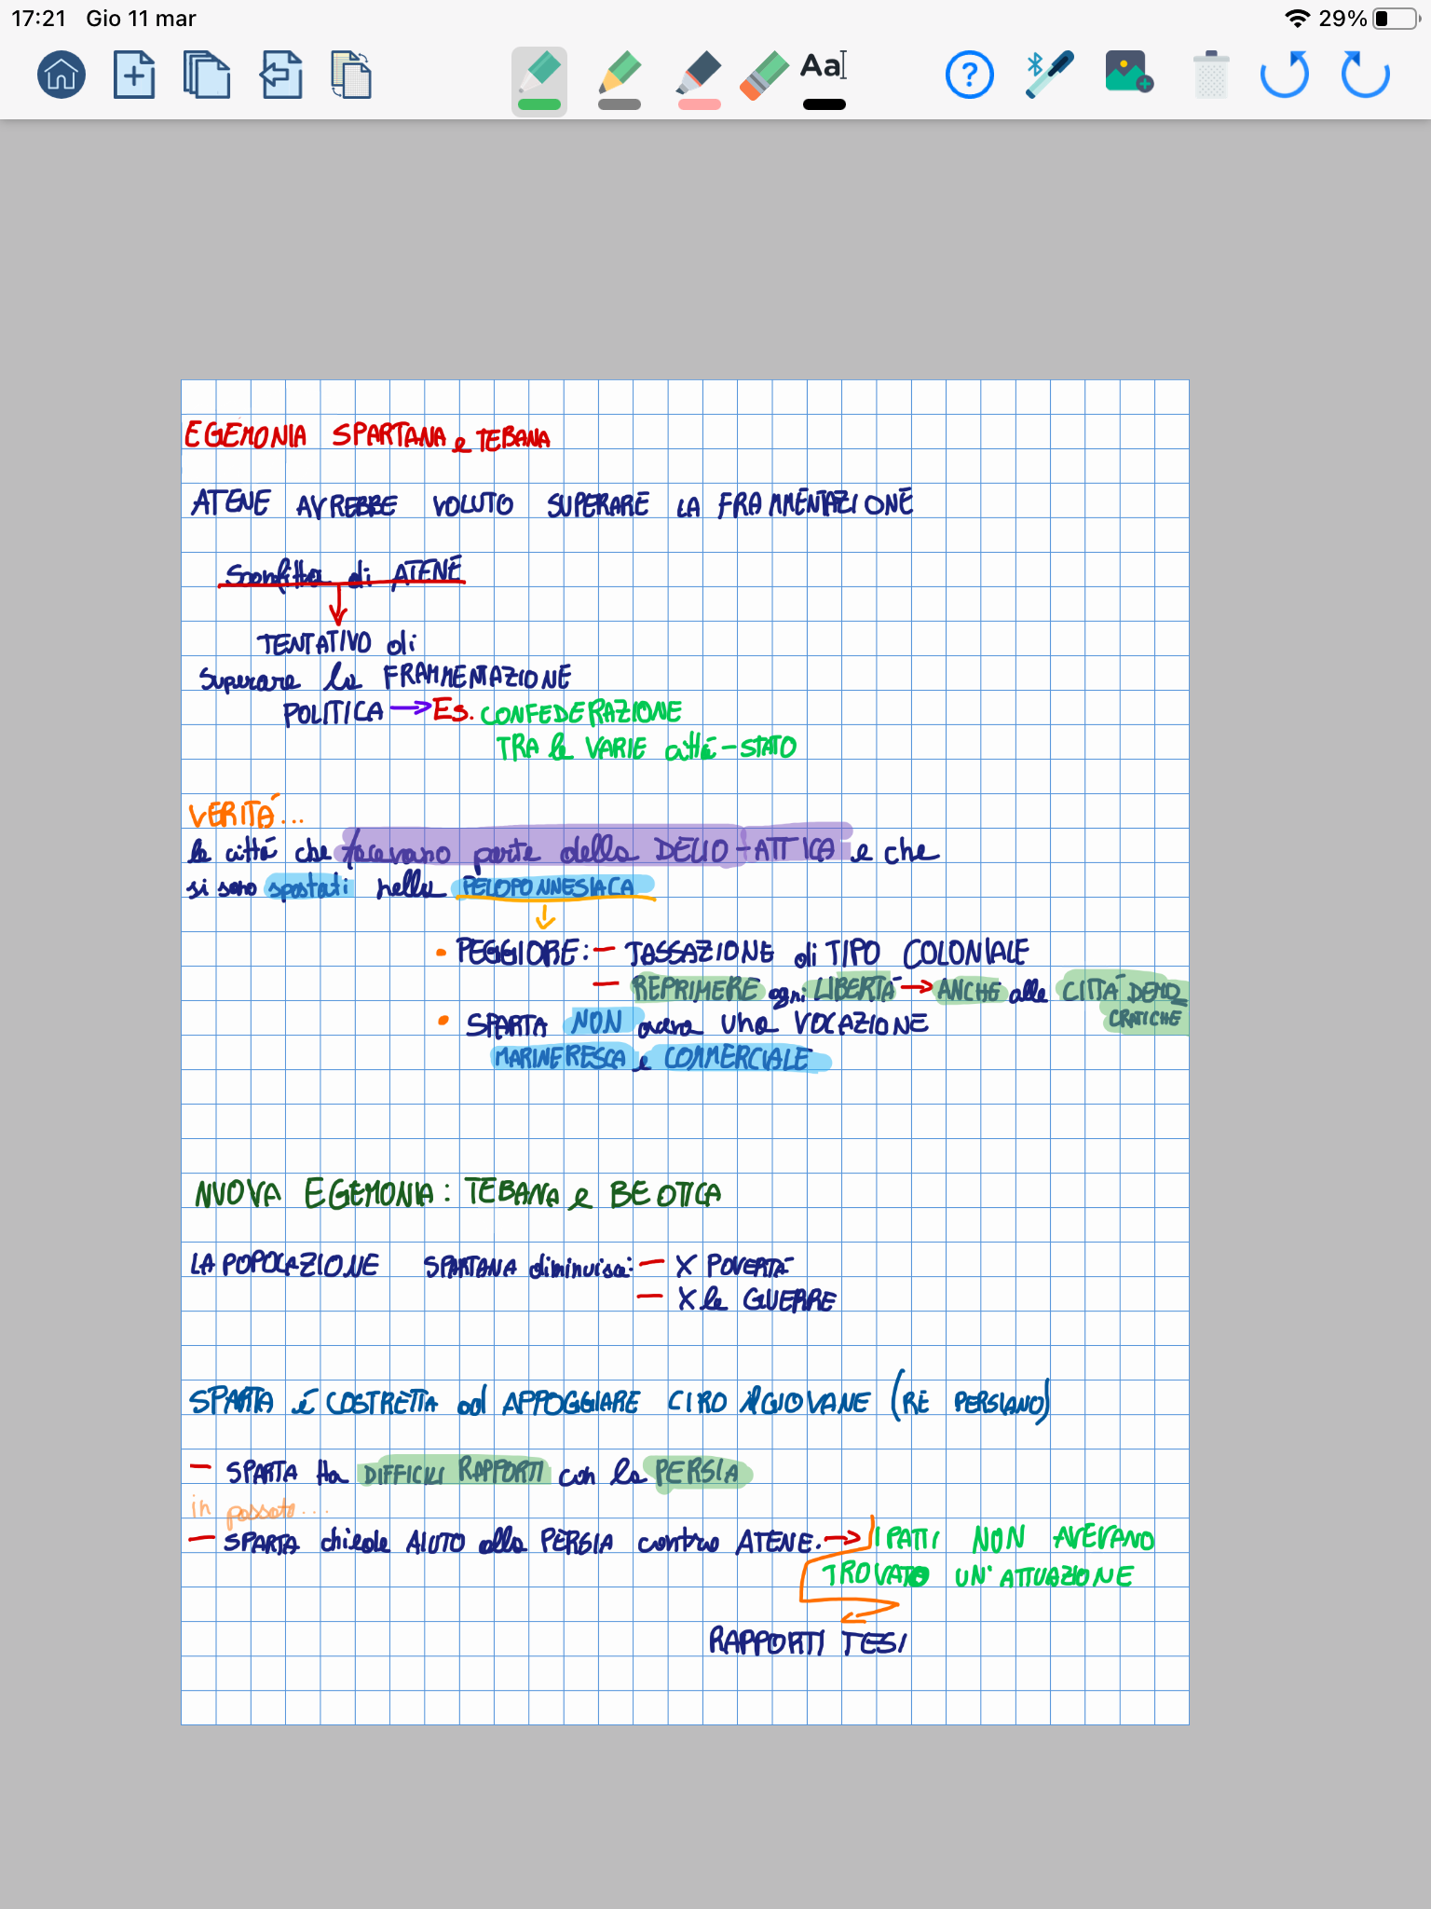Open the help question mark
The image size is (1431, 1909).
tap(969, 75)
